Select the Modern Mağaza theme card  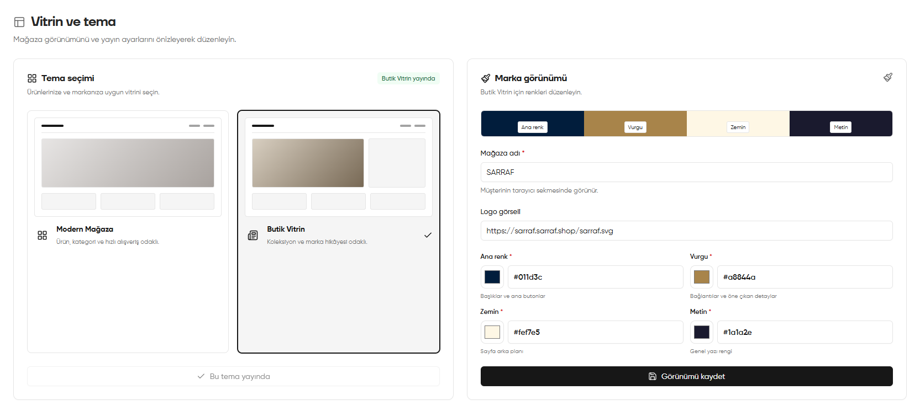(x=128, y=232)
